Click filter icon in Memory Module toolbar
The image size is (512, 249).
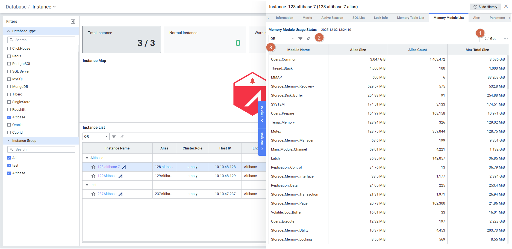coord(300,38)
